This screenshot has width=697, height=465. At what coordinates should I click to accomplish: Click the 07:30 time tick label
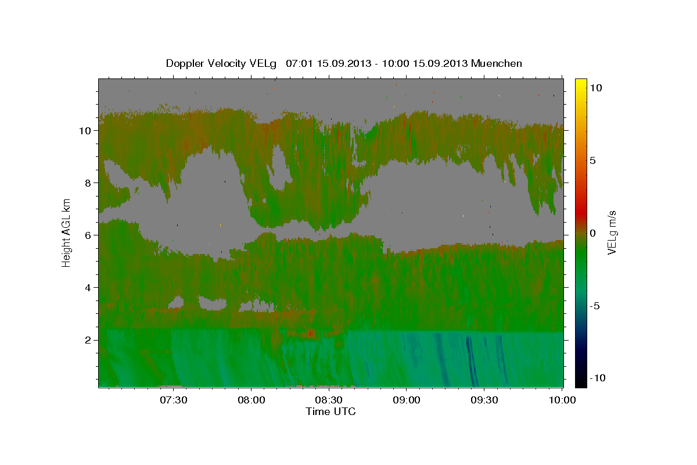[174, 400]
